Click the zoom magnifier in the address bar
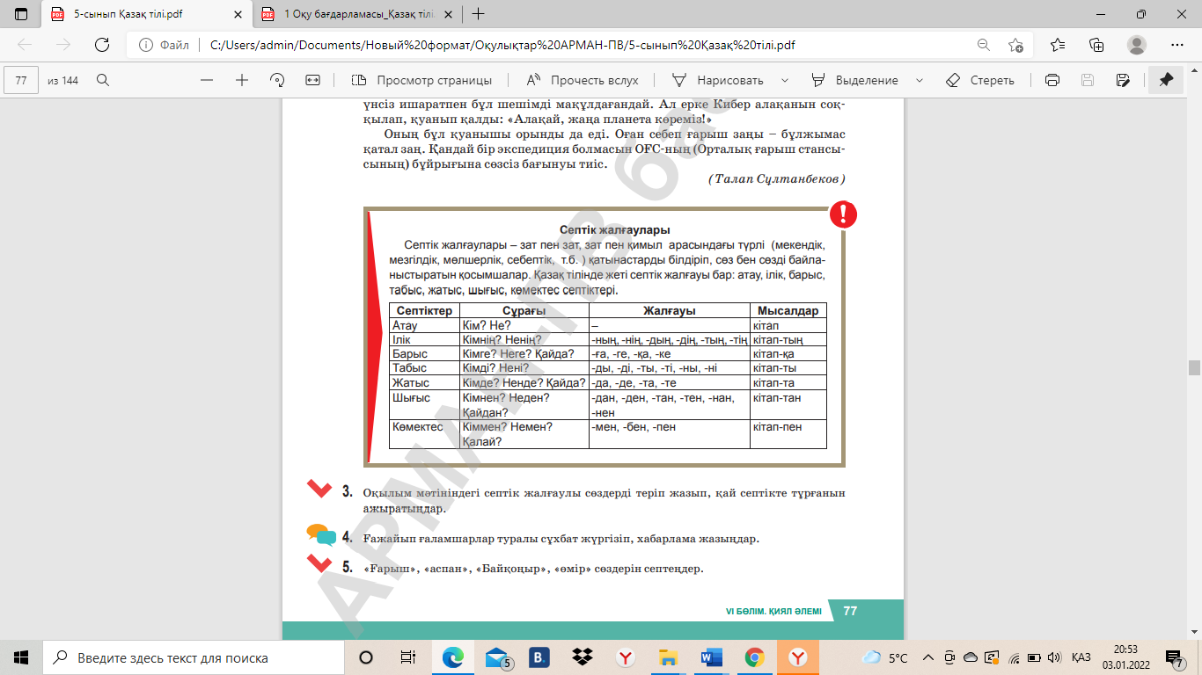1202x675 pixels. tap(984, 45)
